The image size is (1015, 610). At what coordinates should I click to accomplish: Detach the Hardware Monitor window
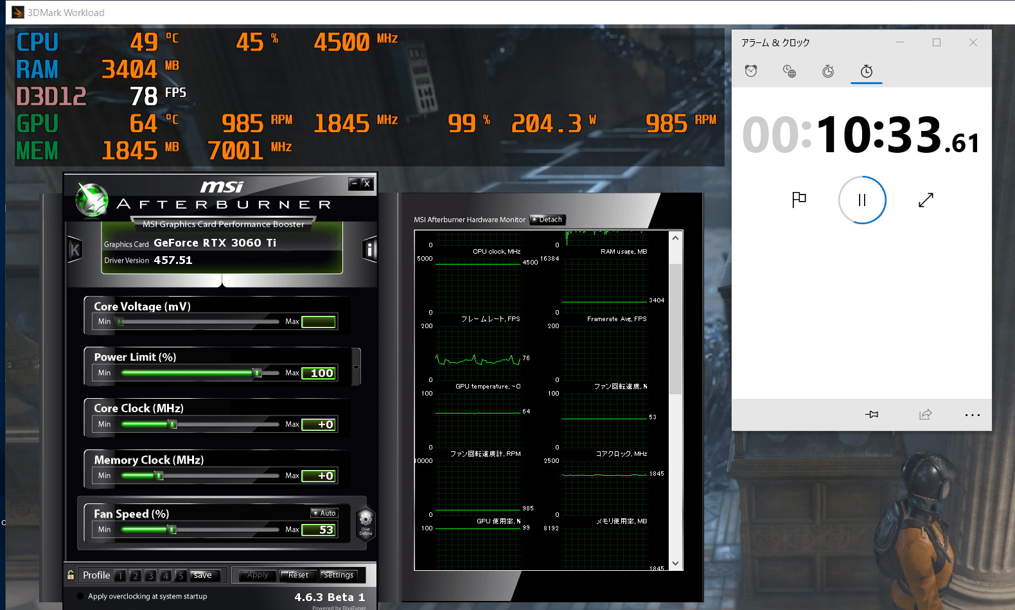(x=547, y=220)
